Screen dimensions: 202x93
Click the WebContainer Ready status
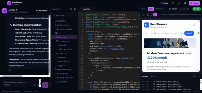click(11, 92)
